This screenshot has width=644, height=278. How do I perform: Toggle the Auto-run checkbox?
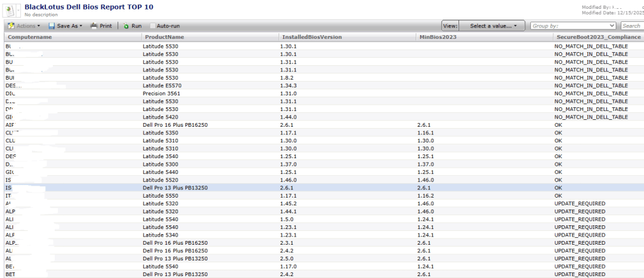tap(153, 26)
